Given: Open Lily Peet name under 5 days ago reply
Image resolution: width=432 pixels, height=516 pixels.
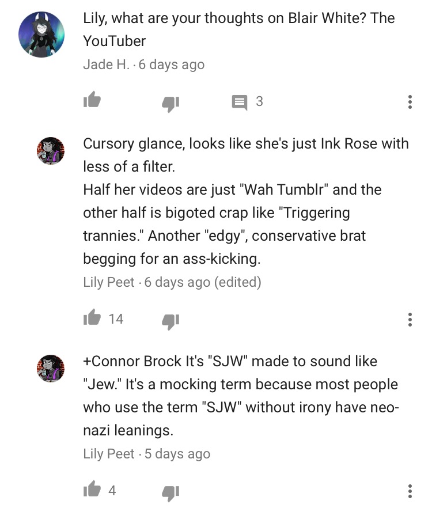Looking at the screenshot, I should [x=109, y=453].
